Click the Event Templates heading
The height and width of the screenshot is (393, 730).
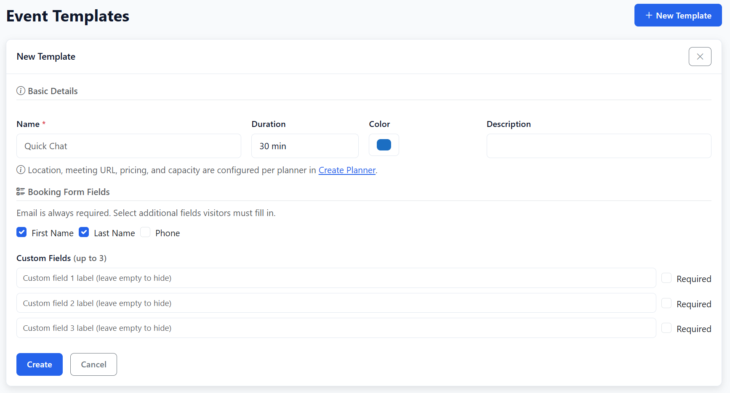point(68,16)
